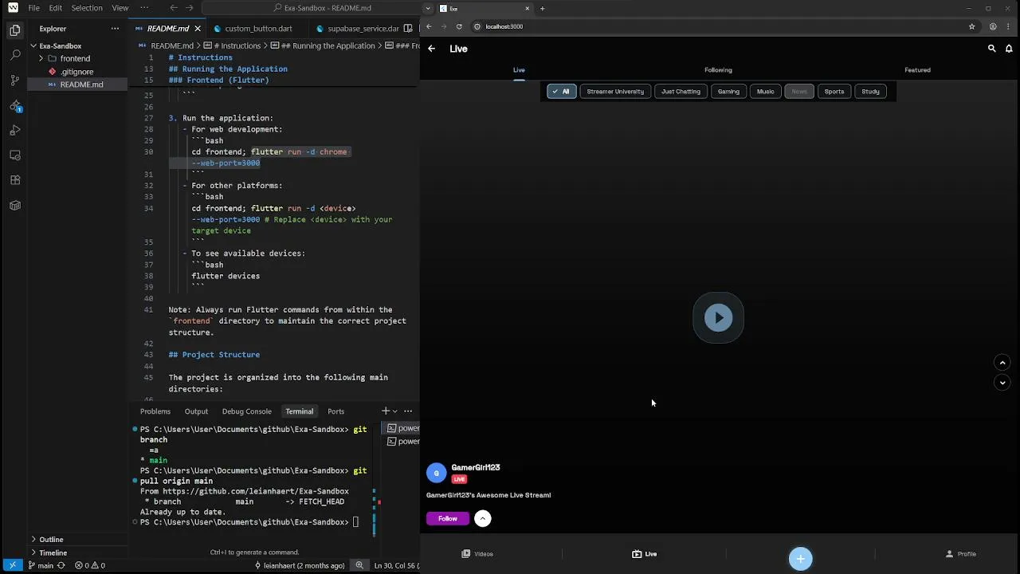Click the editor back navigation arrow

[x=174, y=8]
